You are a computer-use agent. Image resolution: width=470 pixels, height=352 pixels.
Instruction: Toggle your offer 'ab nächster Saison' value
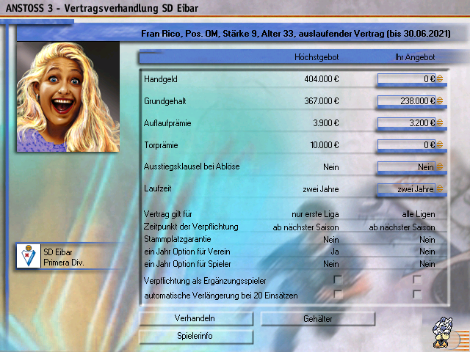coord(402,227)
